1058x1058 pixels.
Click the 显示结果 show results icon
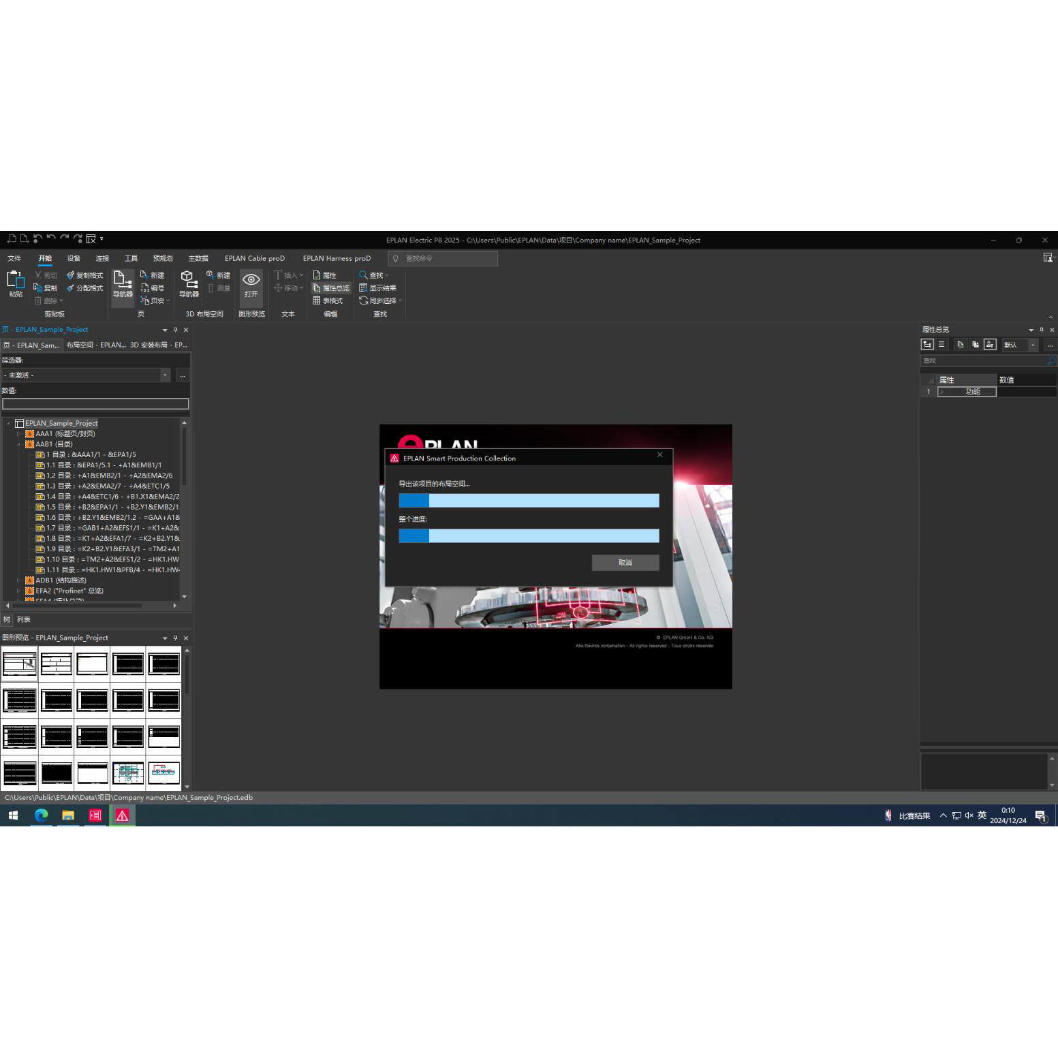click(363, 287)
